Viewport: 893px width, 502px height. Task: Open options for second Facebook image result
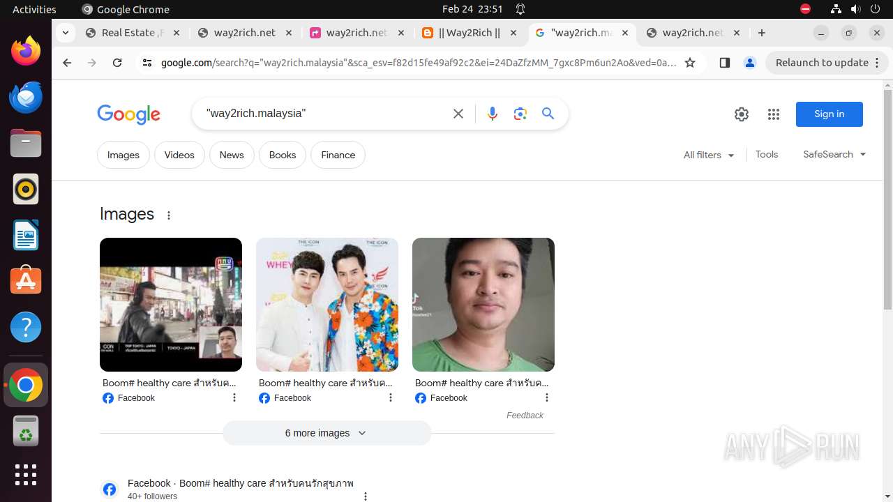391,397
